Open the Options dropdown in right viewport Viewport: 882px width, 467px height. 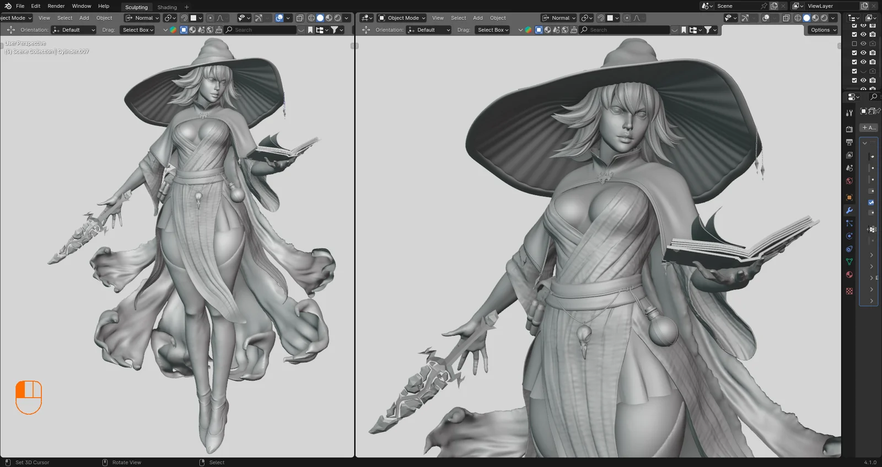click(823, 30)
